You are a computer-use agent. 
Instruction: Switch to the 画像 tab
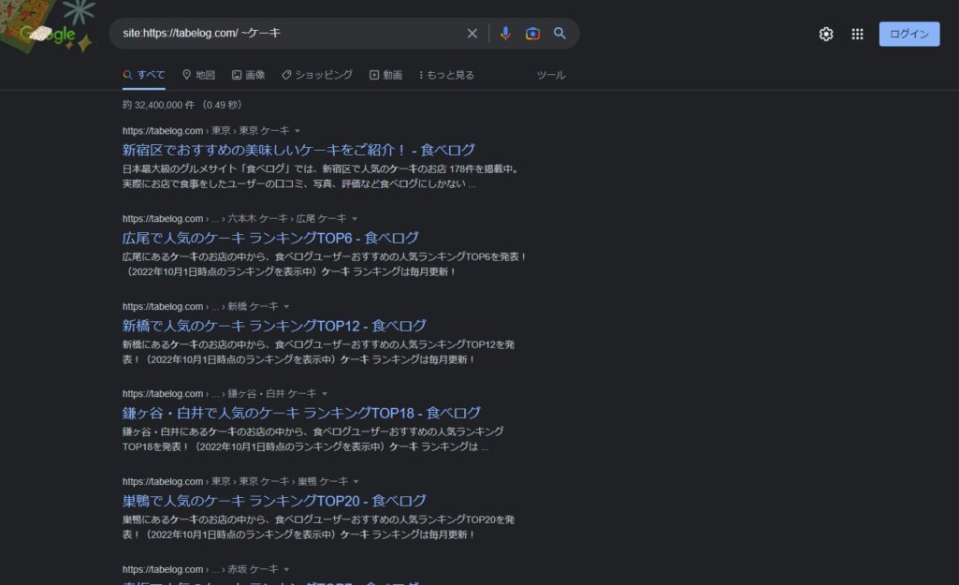click(248, 75)
